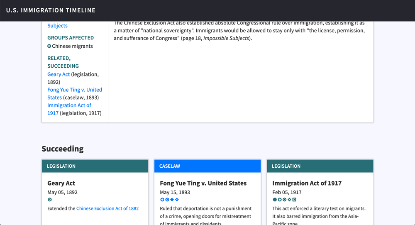
Task: Go to U.S. Immigration Timeline home title
Action: click(x=51, y=10)
